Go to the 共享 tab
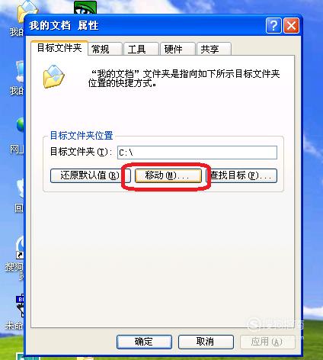Image resolution: width=323 pixels, height=360 pixels. pos(214,49)
